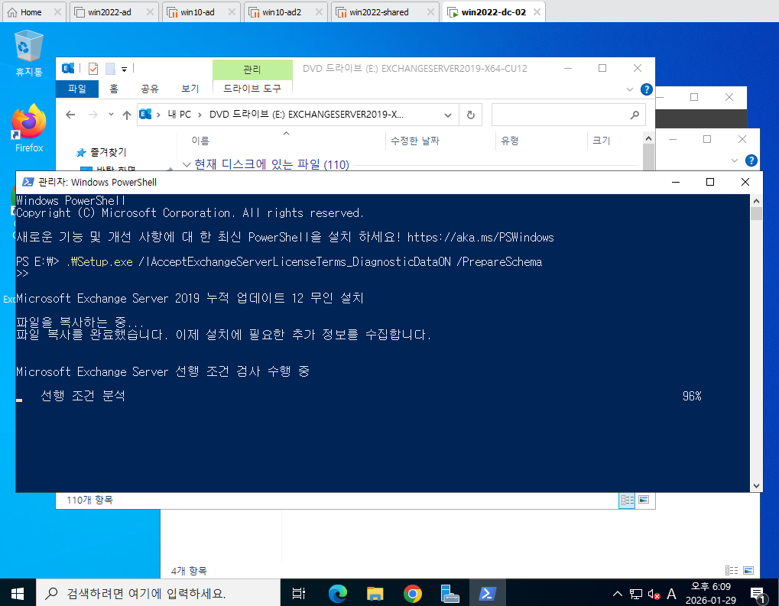This screenshot has height=606, width=779.
Task: Focus PowerShell from taskbar icon
Action: pos(487,593)
